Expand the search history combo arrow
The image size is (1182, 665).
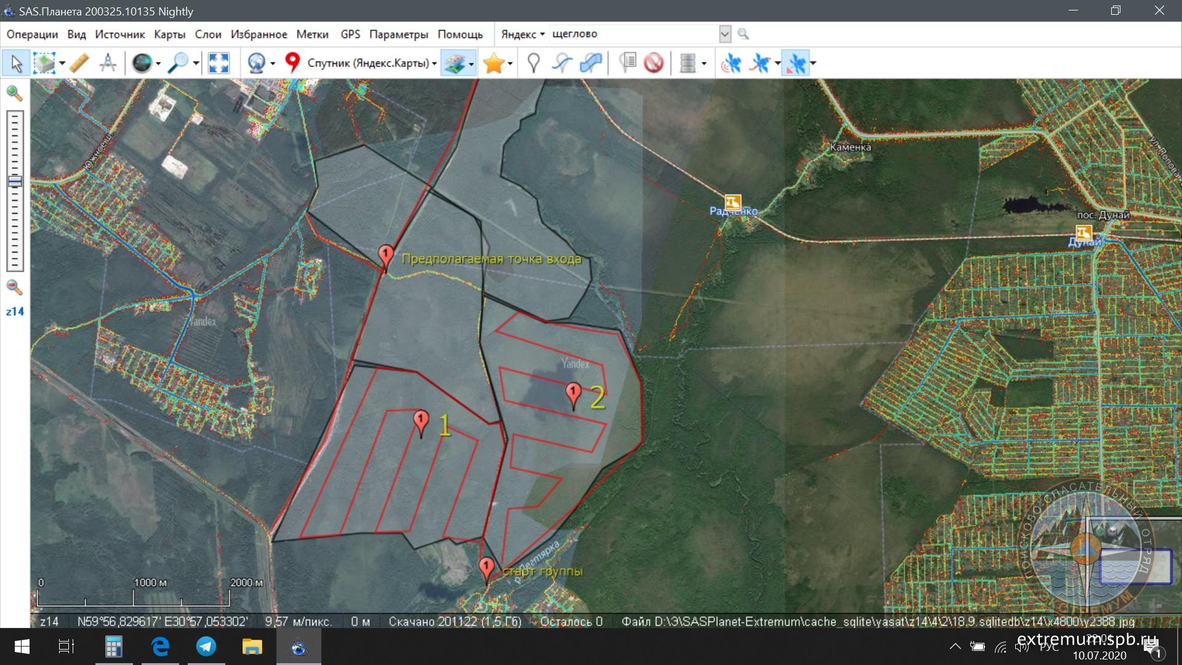coord(725,34)
